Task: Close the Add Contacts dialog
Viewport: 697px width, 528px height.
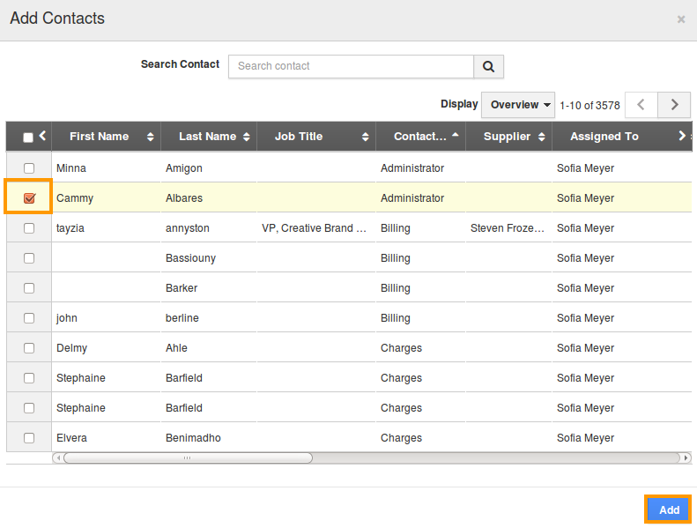Action: 680,19
